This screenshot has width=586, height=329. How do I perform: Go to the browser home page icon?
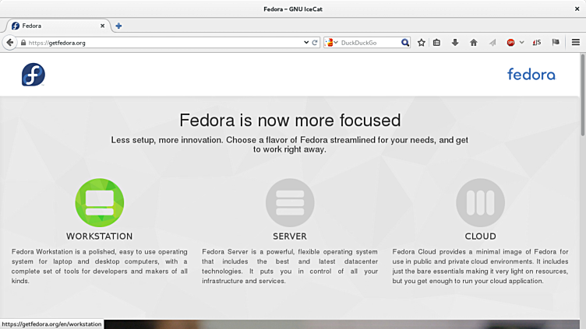(473, 43)
